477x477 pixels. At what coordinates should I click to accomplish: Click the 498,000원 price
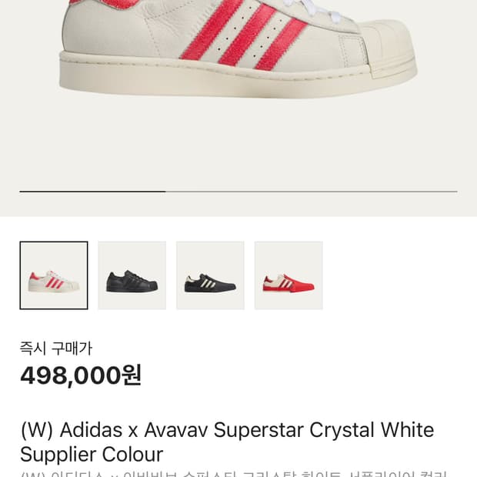pyautogui.click(x=81, y=375)
